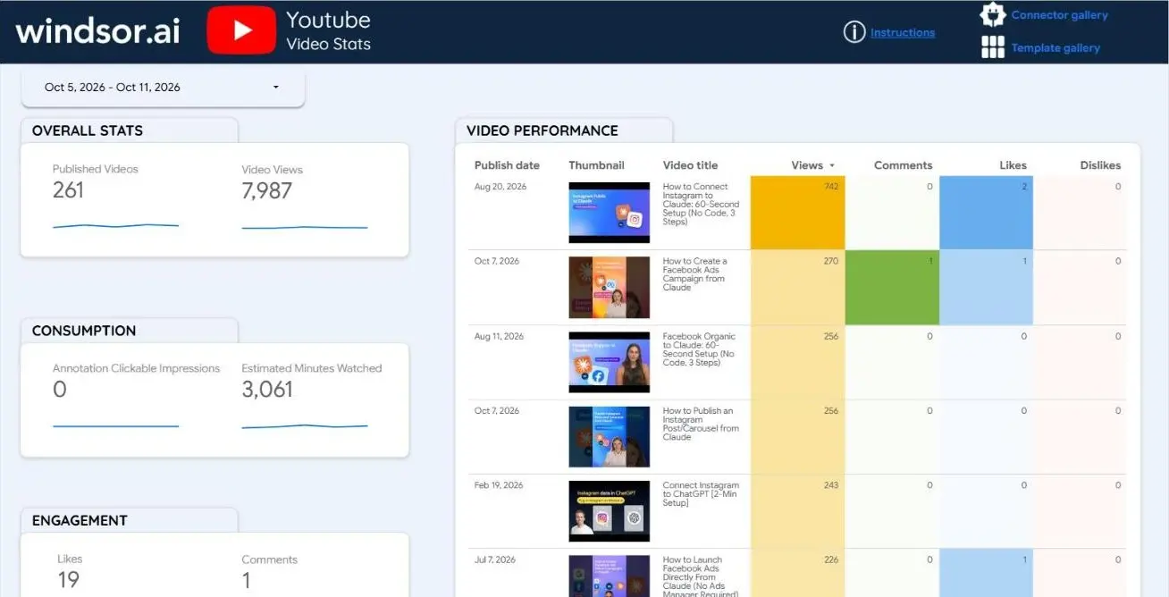
Task: Click the Published Videos sparkline chart
Action: [115, 226]
